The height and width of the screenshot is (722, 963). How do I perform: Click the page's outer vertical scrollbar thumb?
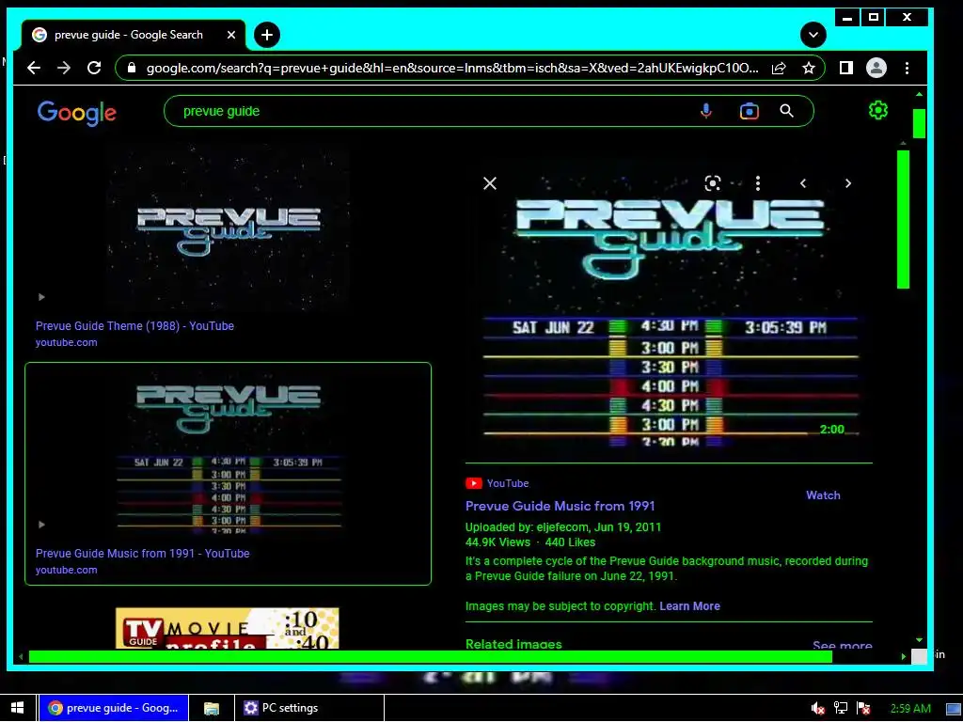tap(919, 123)
